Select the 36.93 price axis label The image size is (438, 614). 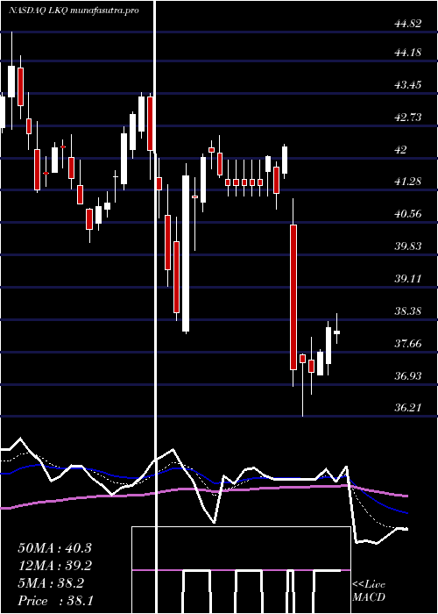(408, 376)
